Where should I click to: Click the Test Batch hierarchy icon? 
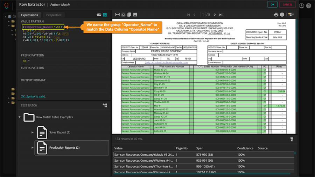click(x=105, y=105)
